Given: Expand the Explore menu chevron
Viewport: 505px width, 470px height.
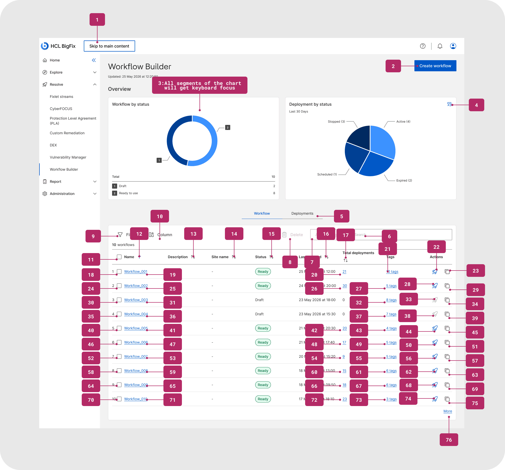Looking at the screenshot, I should click(95, 72).
